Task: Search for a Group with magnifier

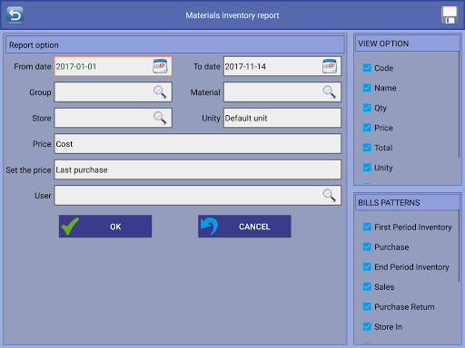Action: click(160, 92)
